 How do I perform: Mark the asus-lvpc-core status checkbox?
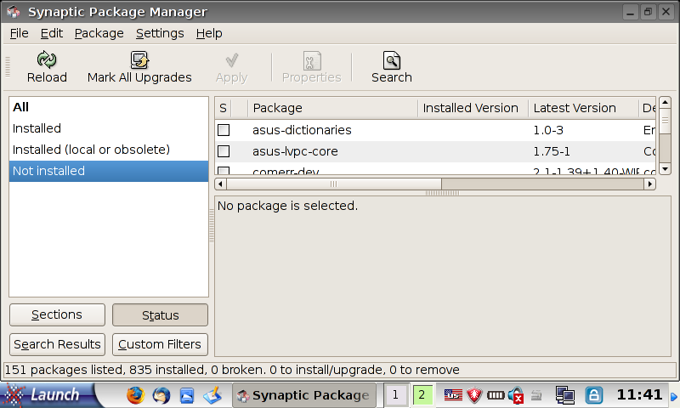pos(224,151)
